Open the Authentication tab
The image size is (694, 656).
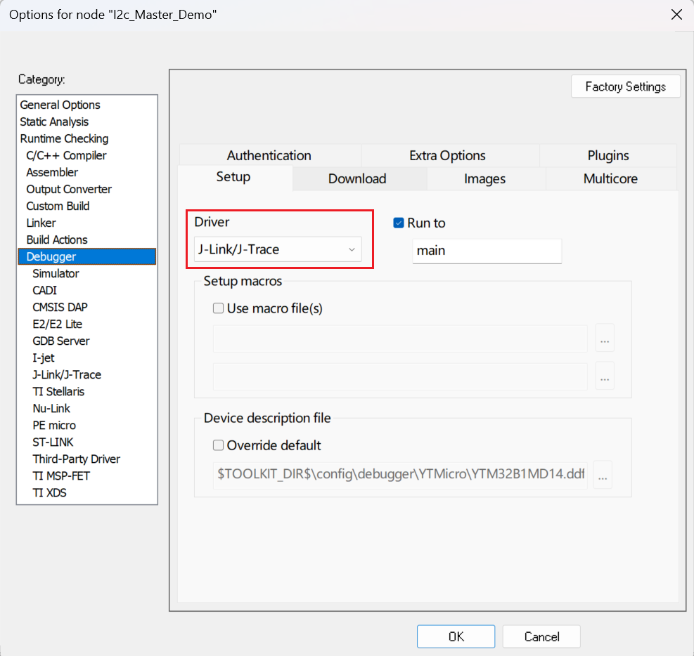[x=269, y=156]
